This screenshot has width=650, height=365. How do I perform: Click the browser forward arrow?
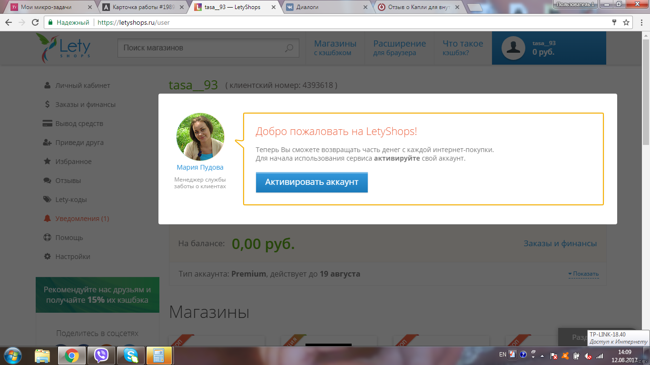(x=22, y=22)
